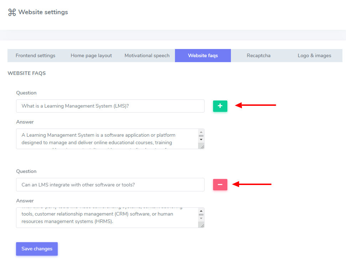
Task: Select the Website faqs tab
Action: tap(203, 55)
